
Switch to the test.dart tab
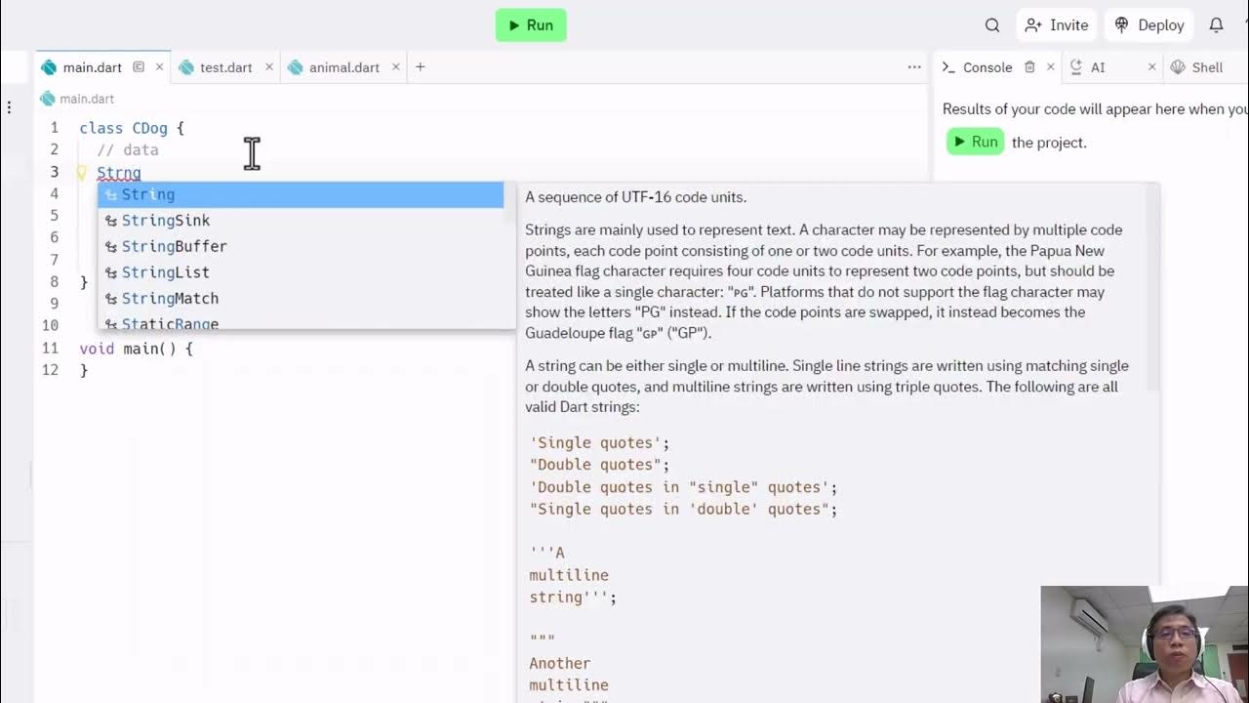pos(224,67)
